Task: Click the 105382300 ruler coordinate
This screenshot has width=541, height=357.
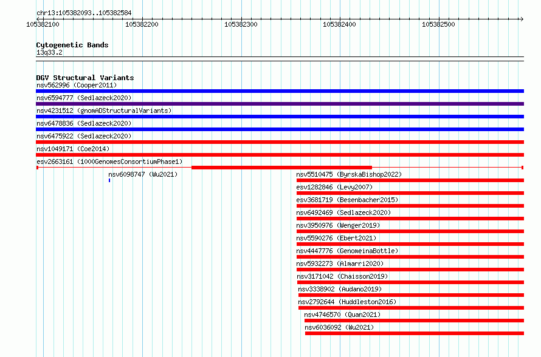Action: (241, 24)
